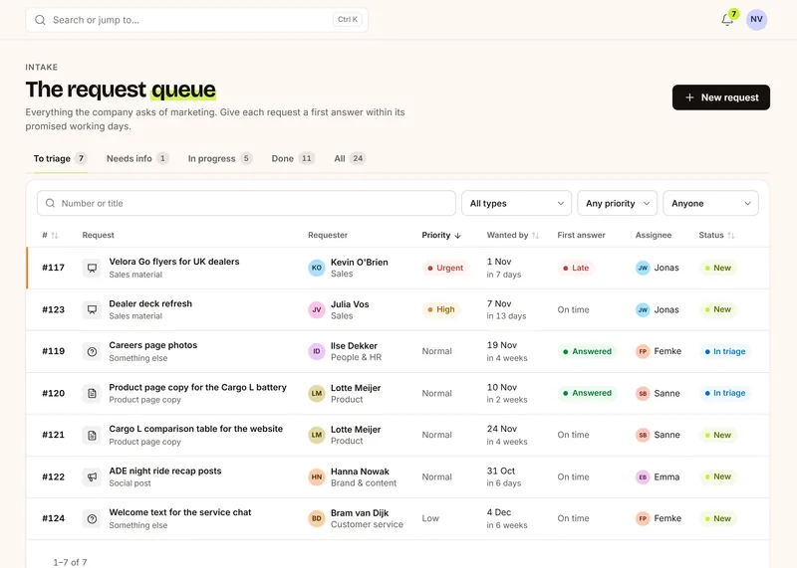This screenshot has height=568, width=797.
Task: Click the magnifier icon in top search bar
Action: (40, 20)
